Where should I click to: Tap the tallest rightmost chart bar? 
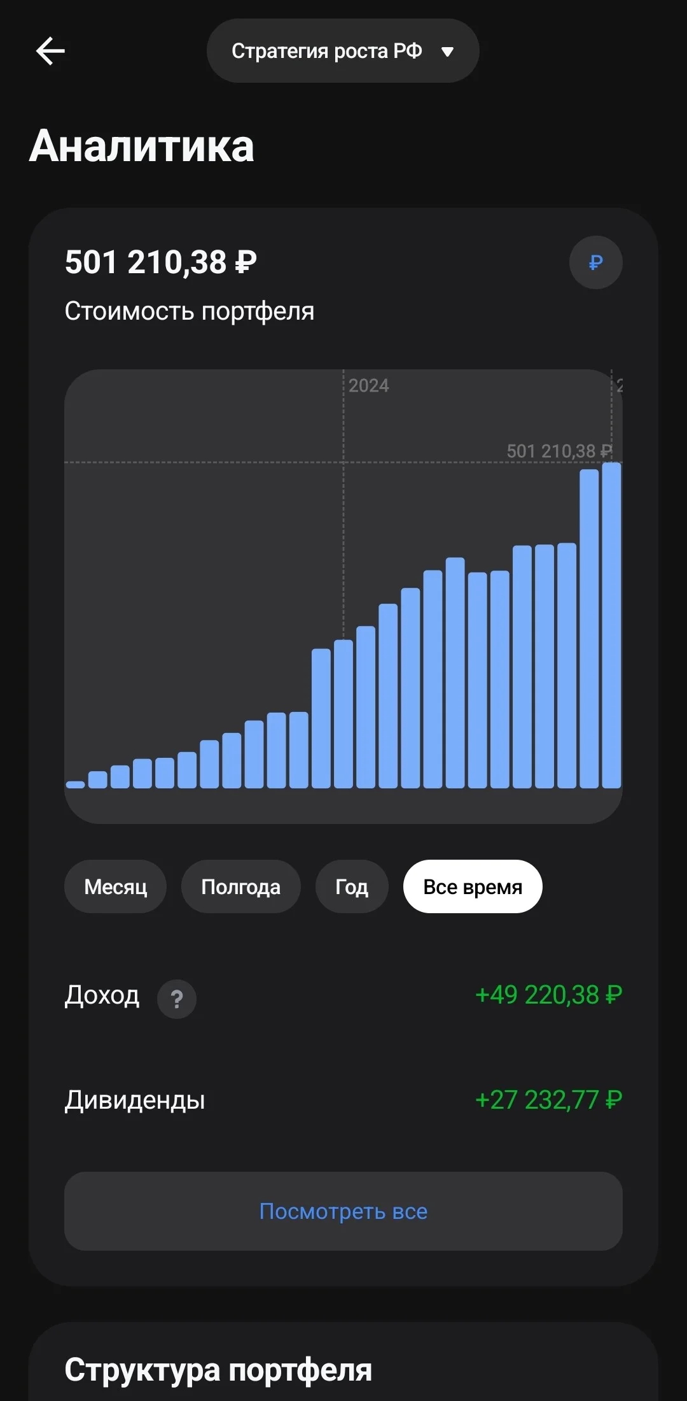611,625
